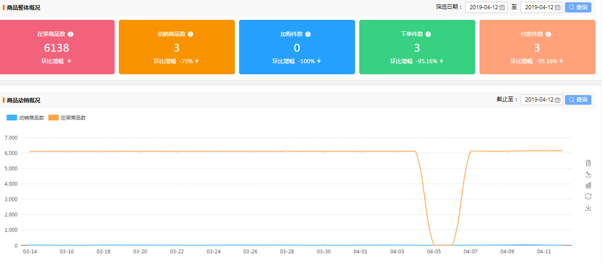This screenshot has width=602, height=263.
Task: Click the blue 动销商品数 legend color swatch
Action: pos(12,118)
